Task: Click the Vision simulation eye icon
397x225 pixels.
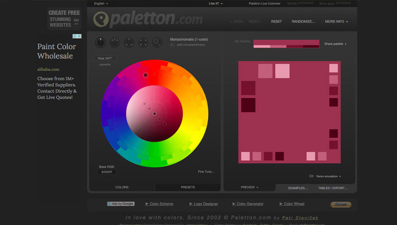Action: (311, 176)
